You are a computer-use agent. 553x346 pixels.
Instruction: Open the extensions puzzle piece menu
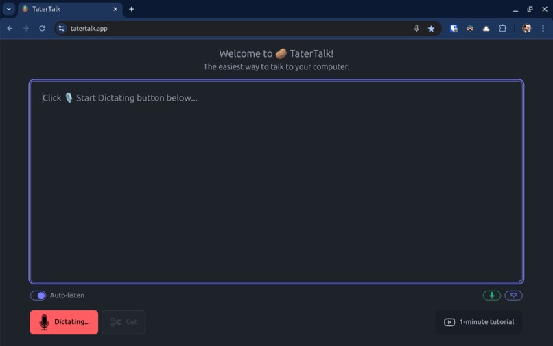(x=502, y=29)
